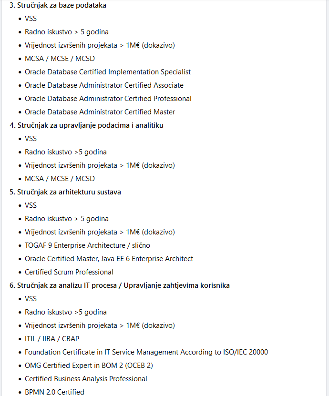Screen dimensions: 329x396
Task: Click heading 'Stručnjak za upravljanje podacima i analitiku'
Action: point(91,125)
